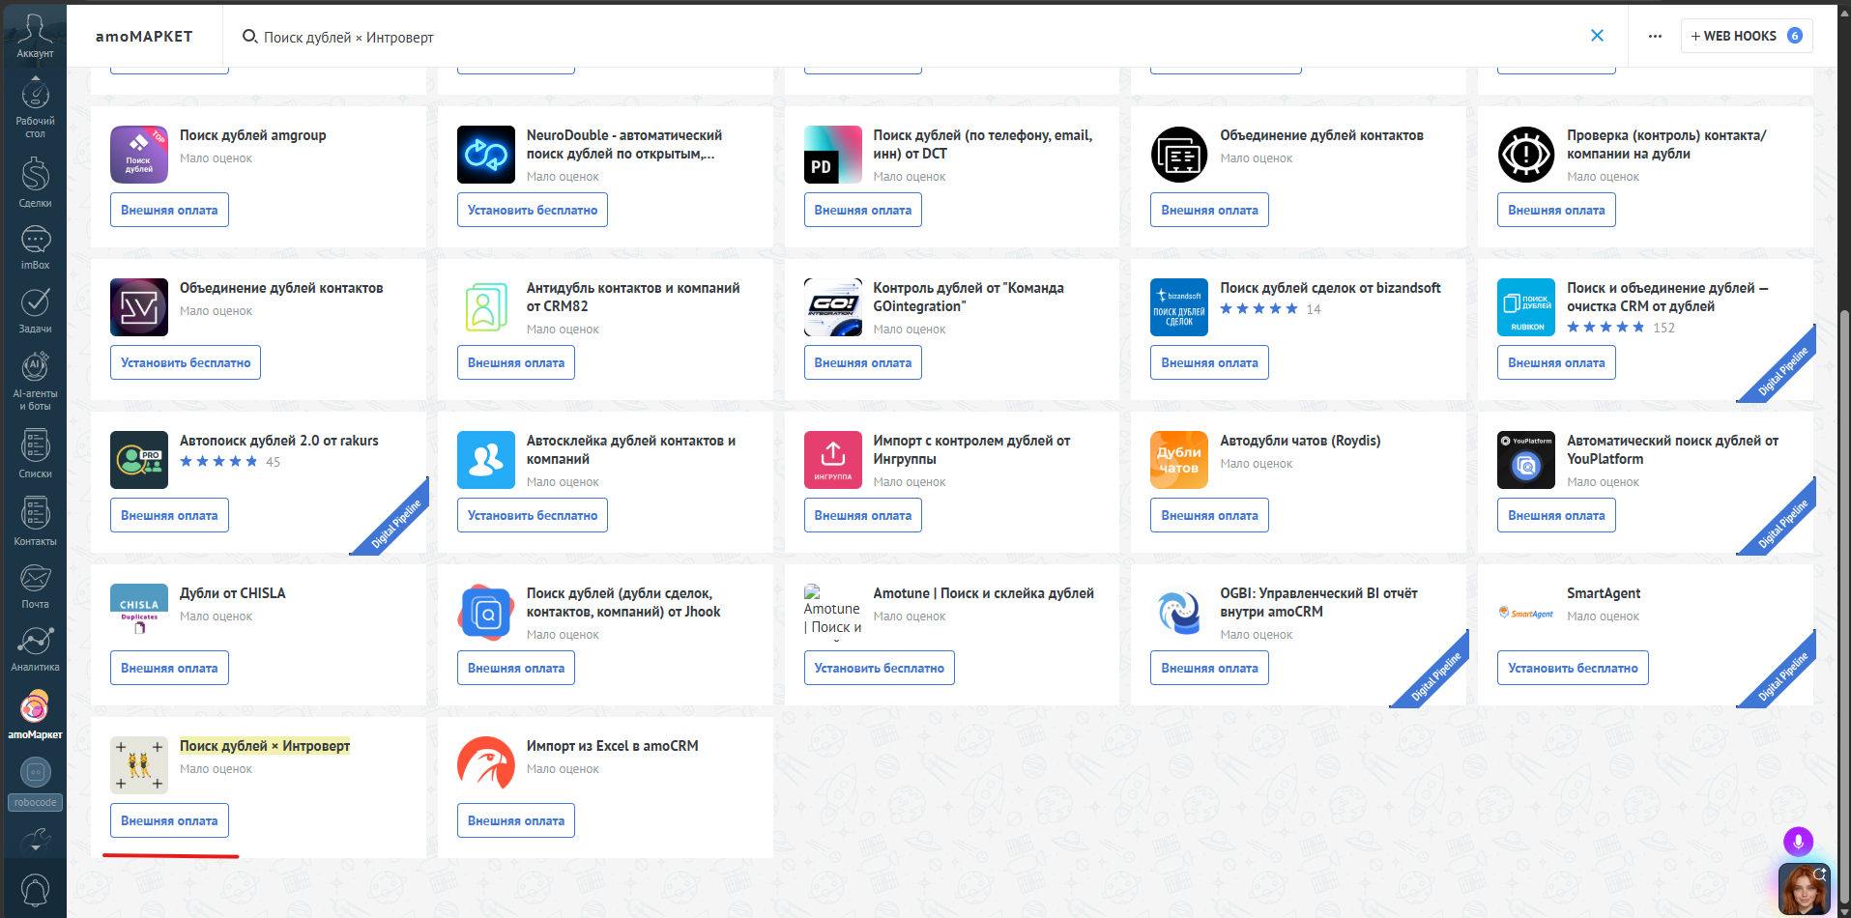
Task: Open Проверка (контроль) контакта widget icon
Action: click(1526, 155)
